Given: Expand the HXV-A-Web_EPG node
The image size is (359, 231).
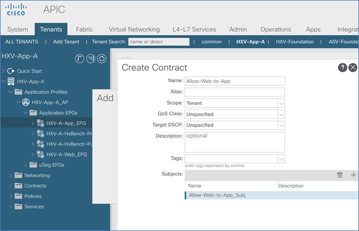Looking at the screenshot, I should click(x=33, y=154).
